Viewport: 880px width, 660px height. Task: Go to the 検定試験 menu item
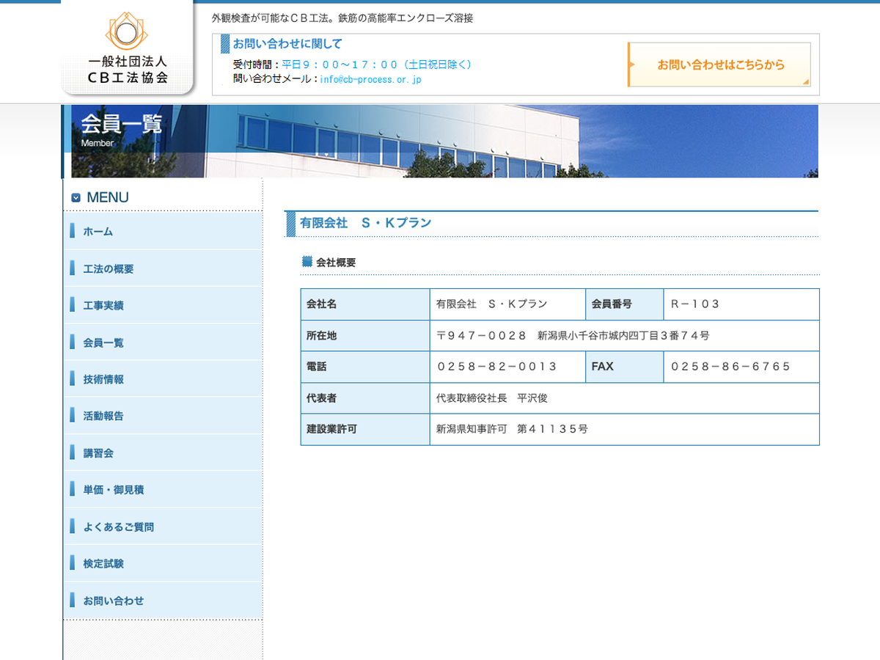(103, 564)
